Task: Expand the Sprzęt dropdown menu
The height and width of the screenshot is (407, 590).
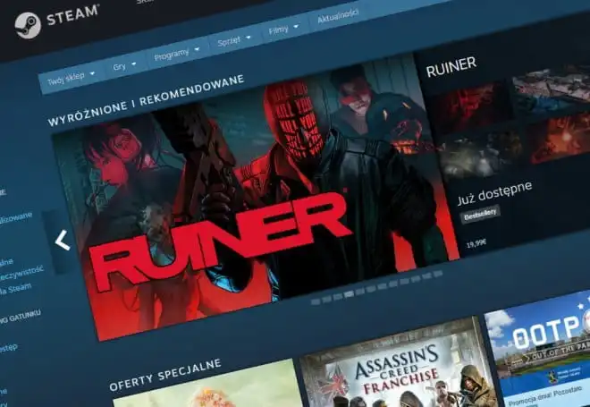Action: tap(234, 41)
